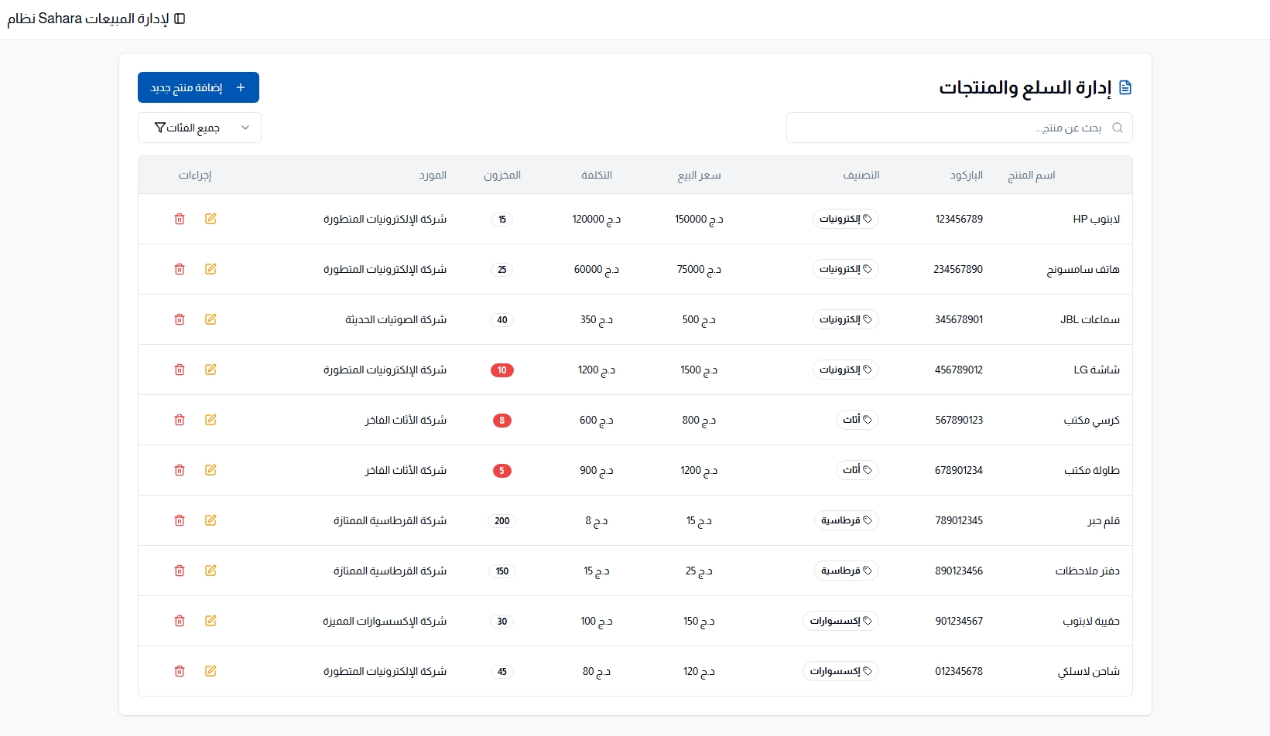Click the سعر البيع column header

click(699, 175)
